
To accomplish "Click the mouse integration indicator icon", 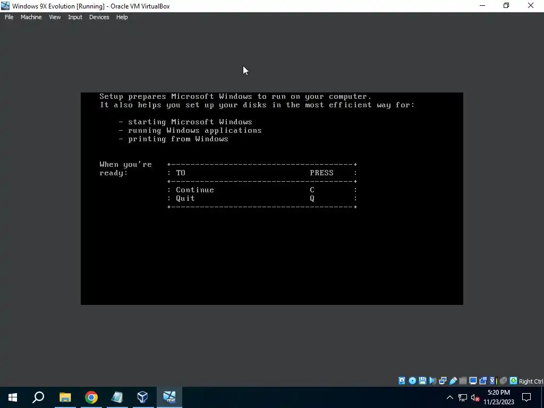I will coord(503,380).
